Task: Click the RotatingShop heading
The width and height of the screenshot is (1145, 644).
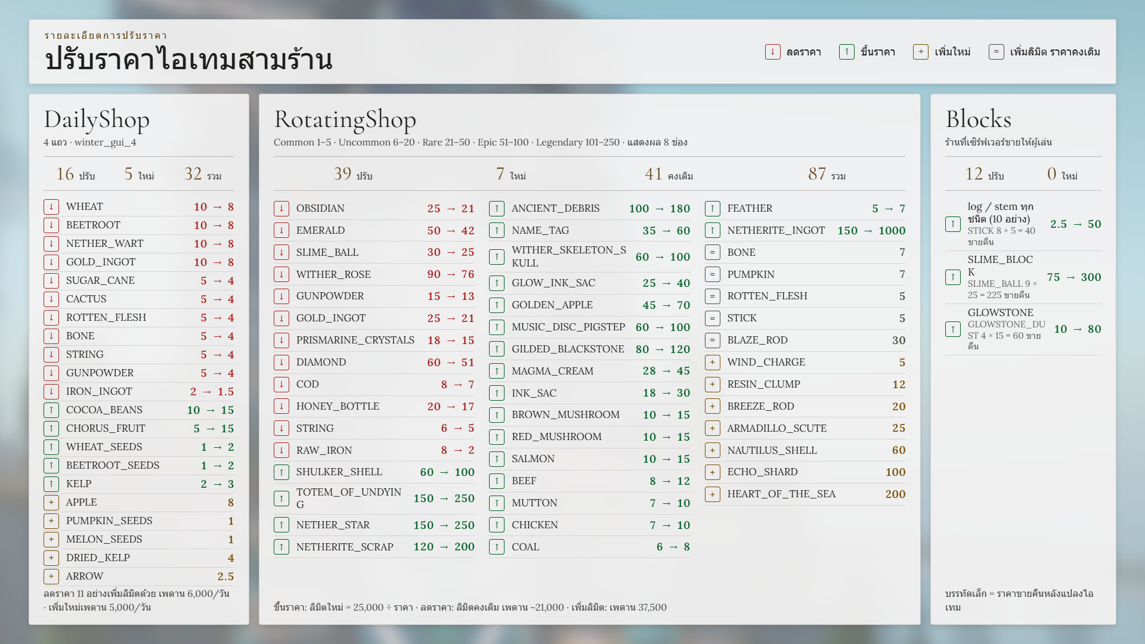Action: tap(345, 120)
